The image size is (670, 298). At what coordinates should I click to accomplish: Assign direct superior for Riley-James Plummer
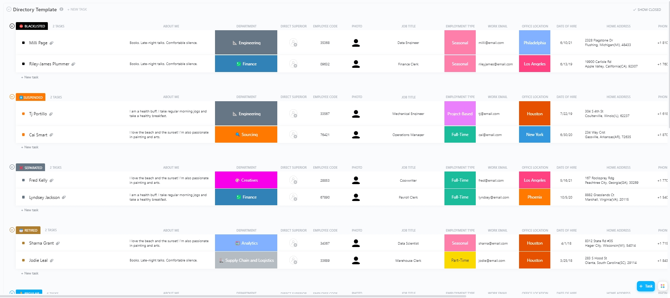(293, 64)
